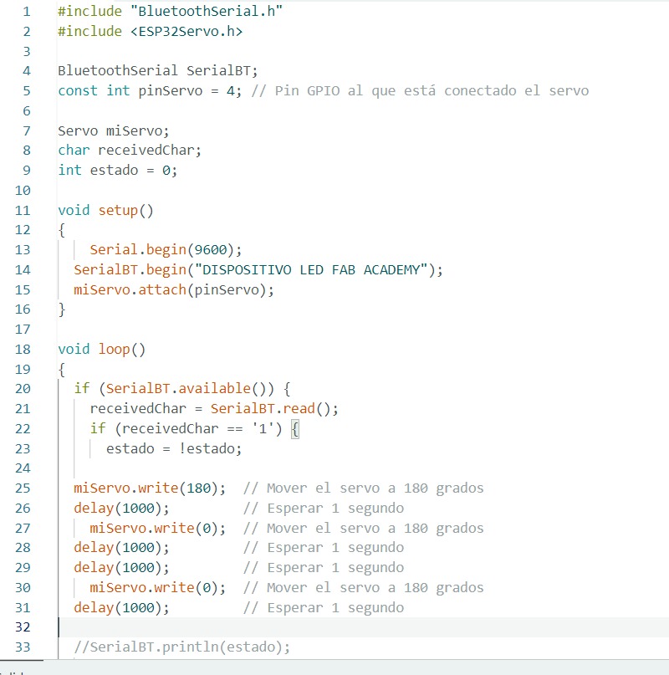Click the 'Servo miServo;' declaration
This screenshot has height=675, width=669.
click(x=114, y=130)
